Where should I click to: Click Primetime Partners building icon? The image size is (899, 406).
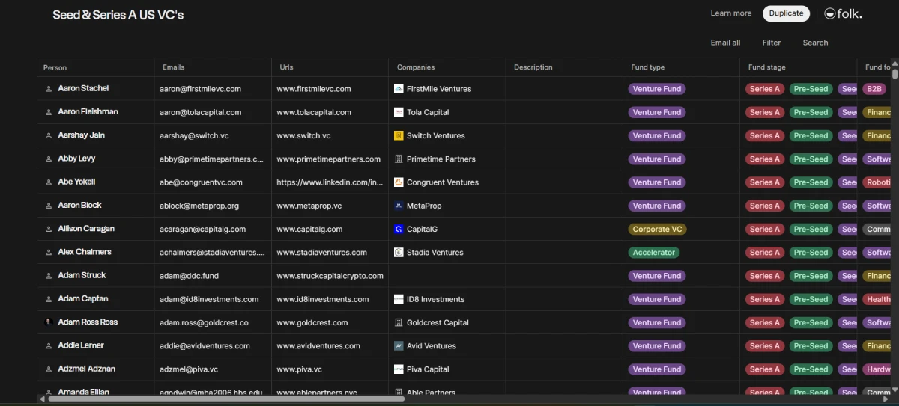click(x=399, y=159)
